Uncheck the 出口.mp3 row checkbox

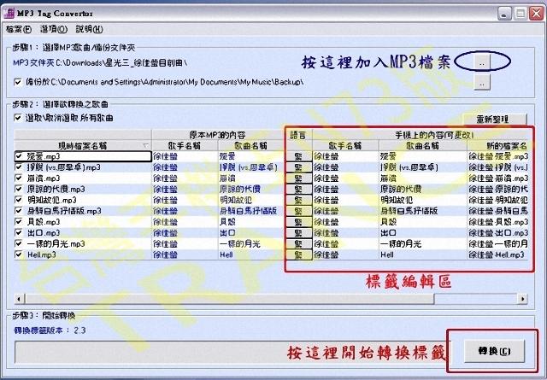19,232
